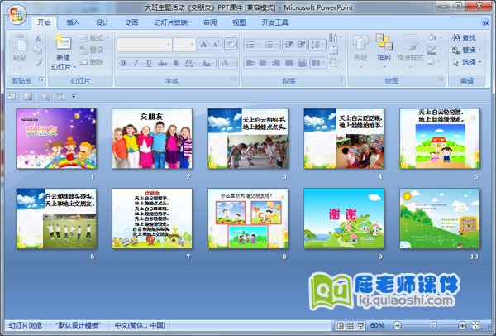Fit slide to current window icon

pyautogui.click(x=476, y=325)
